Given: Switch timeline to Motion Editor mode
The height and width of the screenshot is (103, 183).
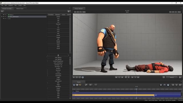Looking at the screenshot, I should (77, 85).
